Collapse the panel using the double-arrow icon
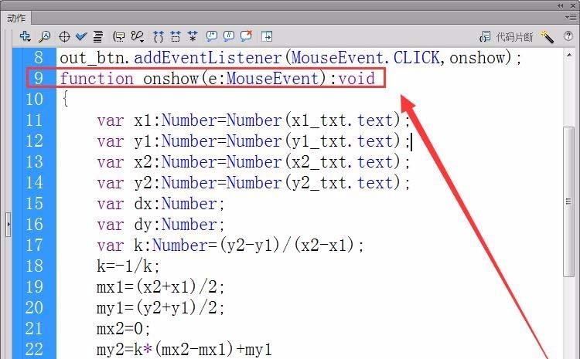The image size is (580, 359). pyautogui.click(x=561, y=5)
